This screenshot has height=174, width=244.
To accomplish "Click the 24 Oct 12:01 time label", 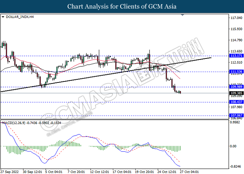I will tap(167, 172).
